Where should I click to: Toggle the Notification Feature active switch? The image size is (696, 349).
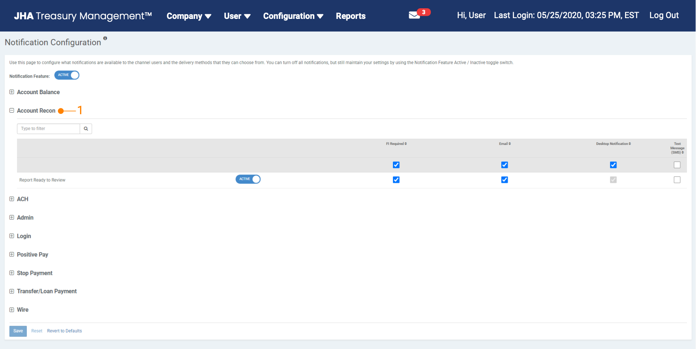coord(67,75)
